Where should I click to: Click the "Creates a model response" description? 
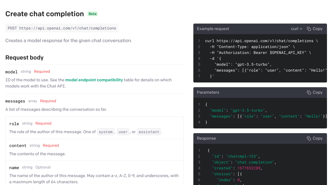(69, 41)
